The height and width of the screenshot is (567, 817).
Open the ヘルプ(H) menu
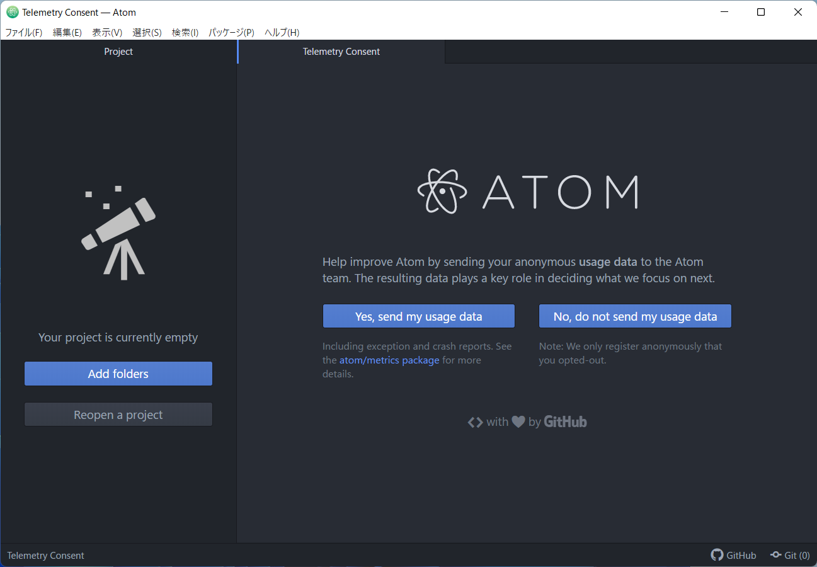[282, 32]
